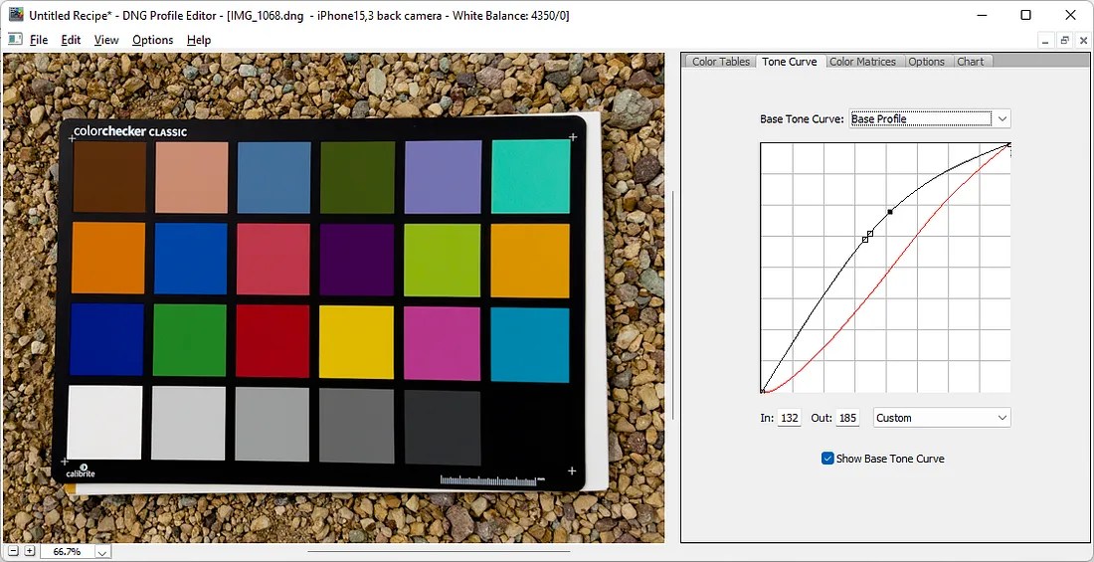
Task: Switch to the Chart tab
Action: point(971,62)
